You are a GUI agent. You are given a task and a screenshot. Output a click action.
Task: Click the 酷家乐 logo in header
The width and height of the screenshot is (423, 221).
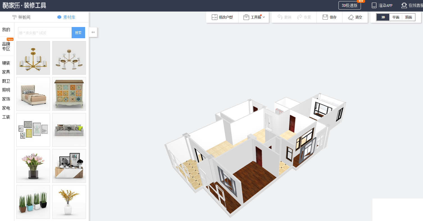point(24,5)
